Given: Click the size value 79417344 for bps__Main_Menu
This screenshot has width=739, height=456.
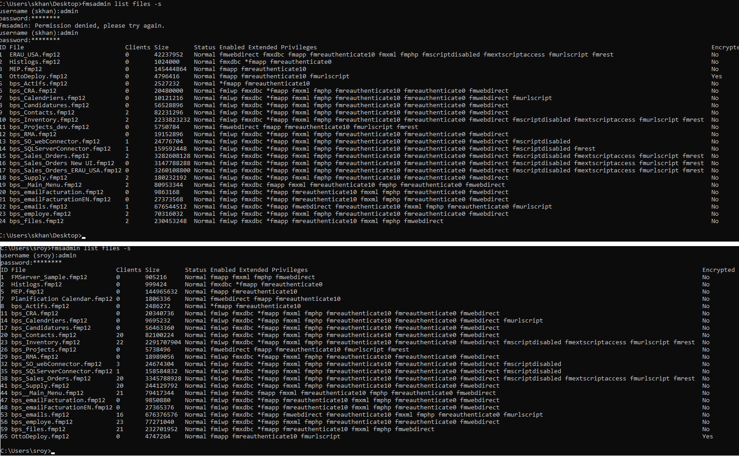Looking at the screenshot, I should [159, 393].
